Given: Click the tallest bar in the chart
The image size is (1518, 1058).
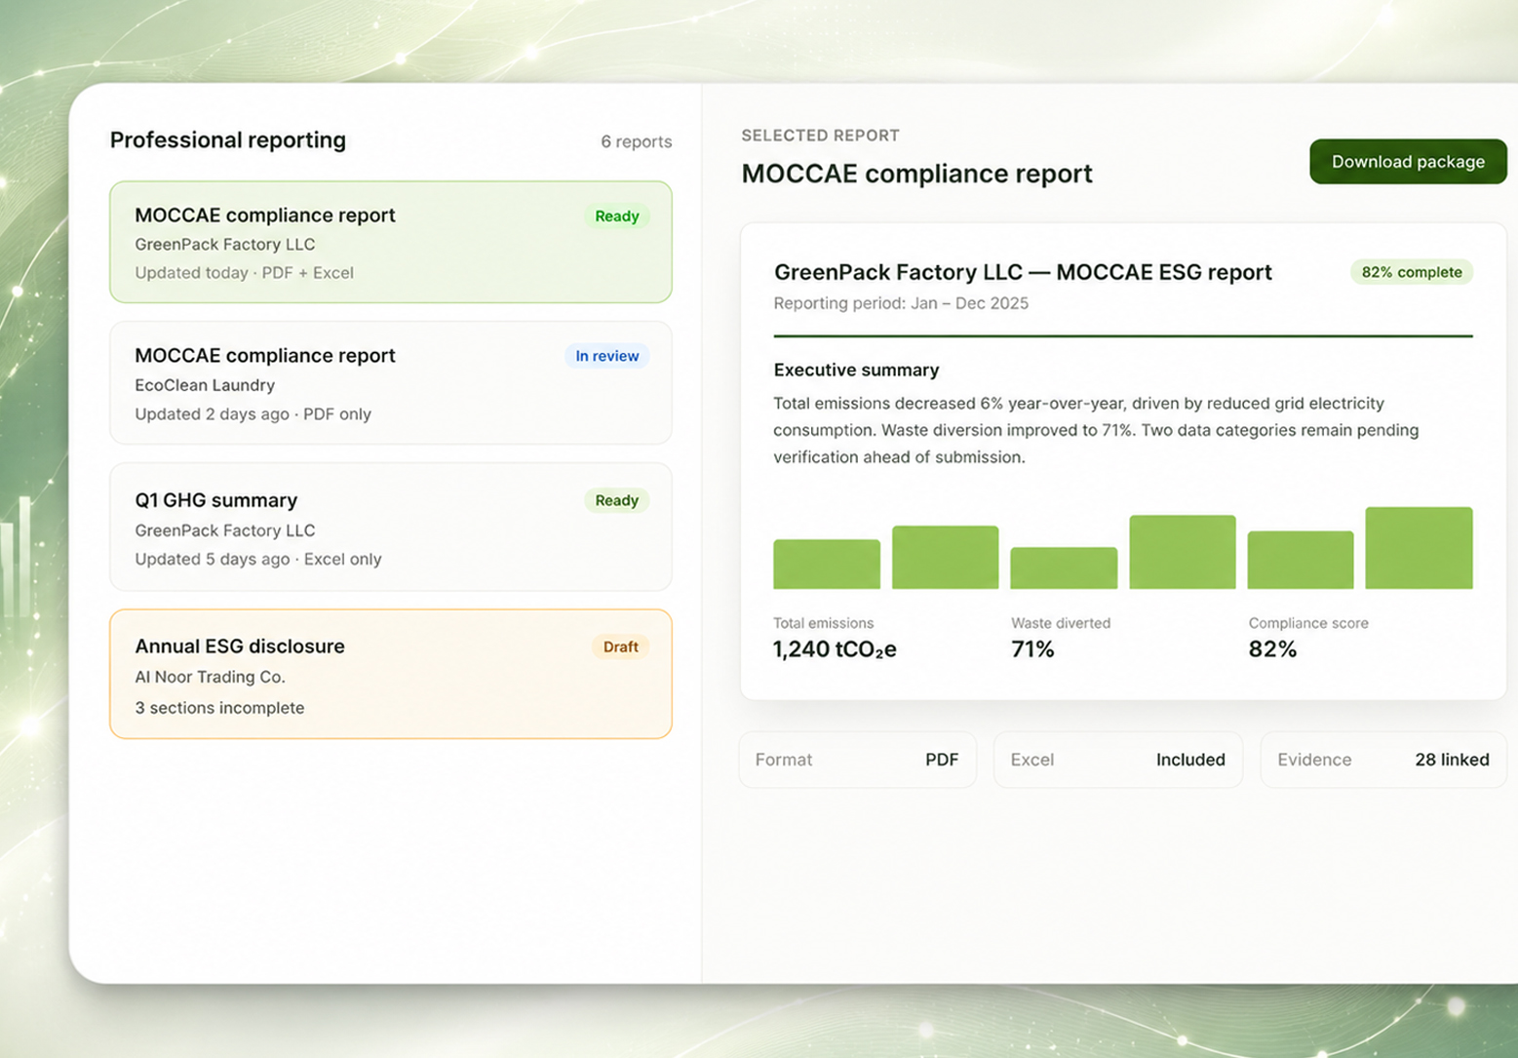Looking at the screenshot, I should click(1419, 548).
